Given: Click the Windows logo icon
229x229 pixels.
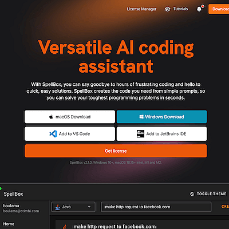Looking at the screenshot, I should coord(141,117).
